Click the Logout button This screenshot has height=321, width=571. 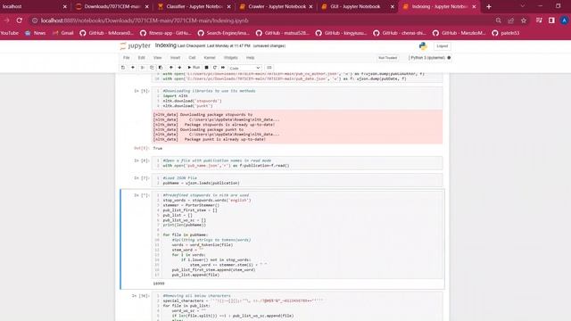coord(443,46)
